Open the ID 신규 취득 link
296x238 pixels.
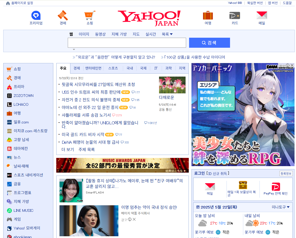[218, 173]
